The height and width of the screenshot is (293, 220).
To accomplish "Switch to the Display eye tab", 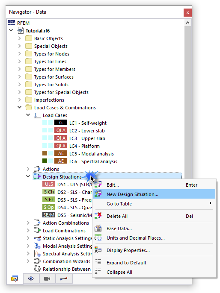I will coord(31,278).
